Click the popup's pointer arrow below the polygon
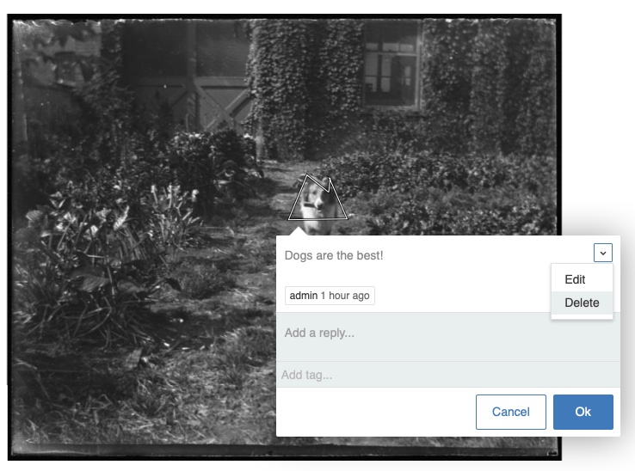The image size is (635, 471). 299,231
